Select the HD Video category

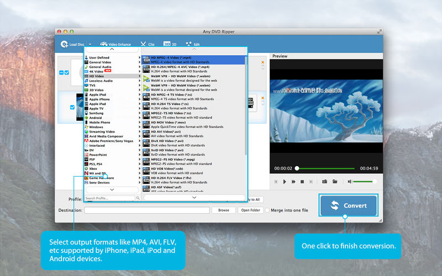coord(112,76)
